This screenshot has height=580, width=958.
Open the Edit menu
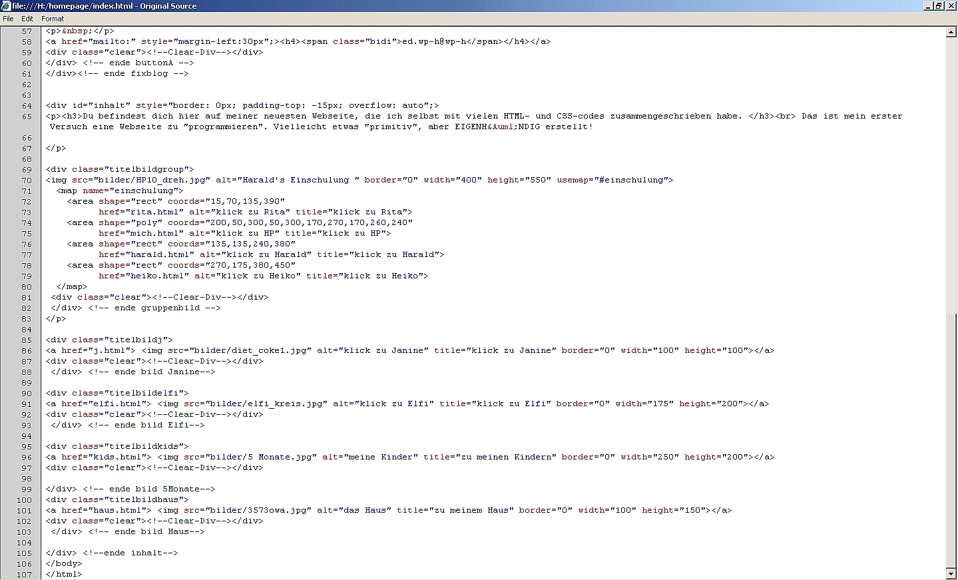(27, 19)
